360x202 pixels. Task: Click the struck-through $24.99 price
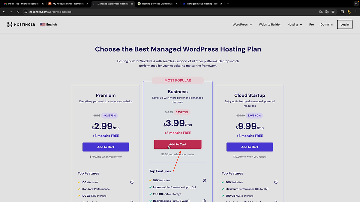click(x=241, y=116)
